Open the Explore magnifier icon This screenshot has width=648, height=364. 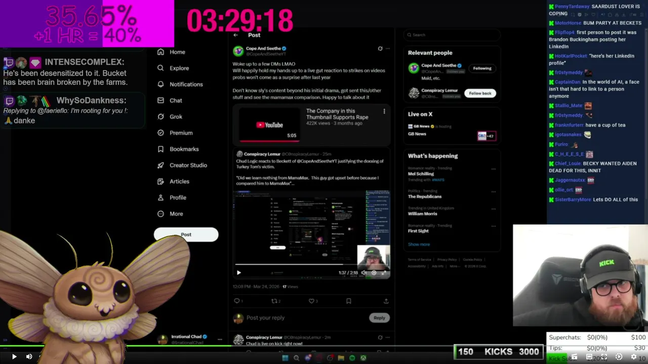tap(160, 68)
